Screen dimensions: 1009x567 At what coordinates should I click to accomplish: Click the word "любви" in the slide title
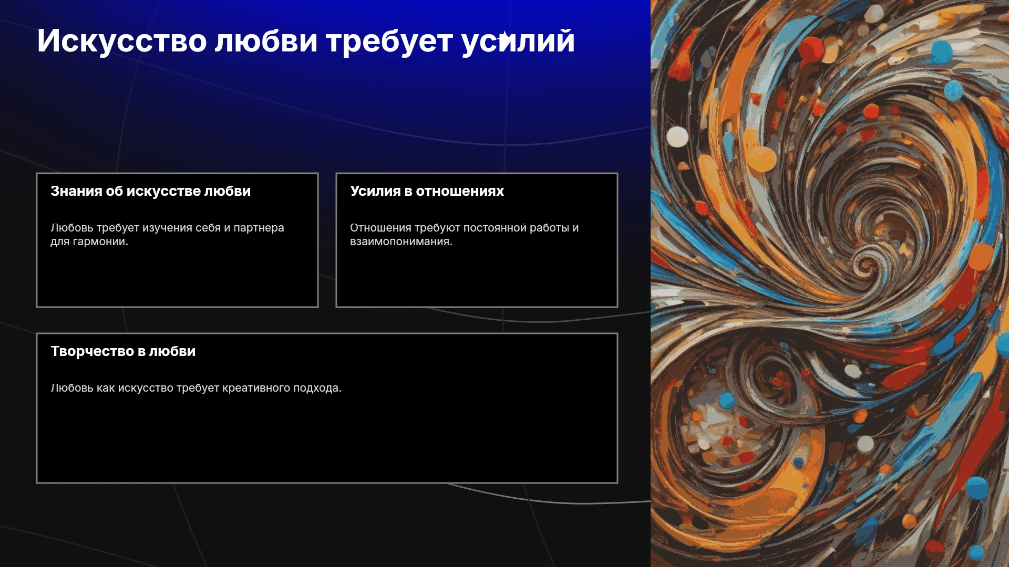(x=266, y=41)
